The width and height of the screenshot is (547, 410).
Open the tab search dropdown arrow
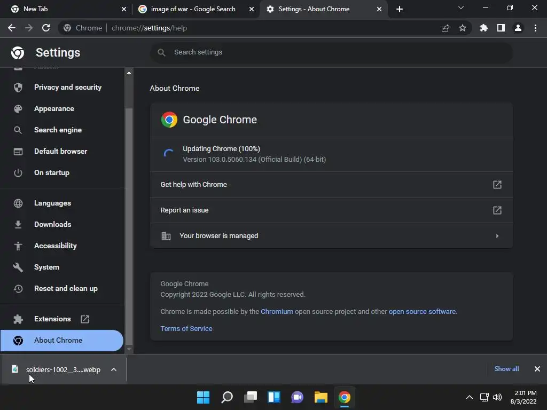tap(461, 7)
